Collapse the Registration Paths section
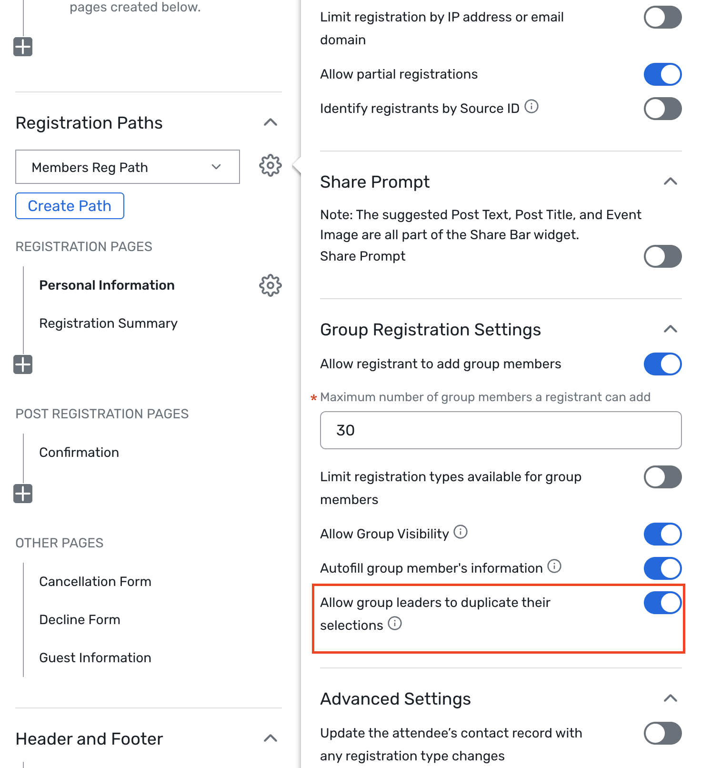 coord(270,122)
